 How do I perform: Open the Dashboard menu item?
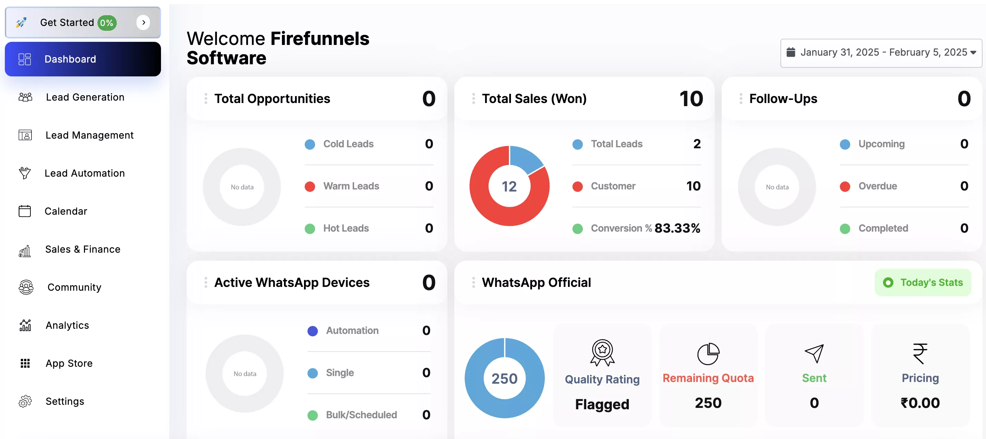(83, 59)
